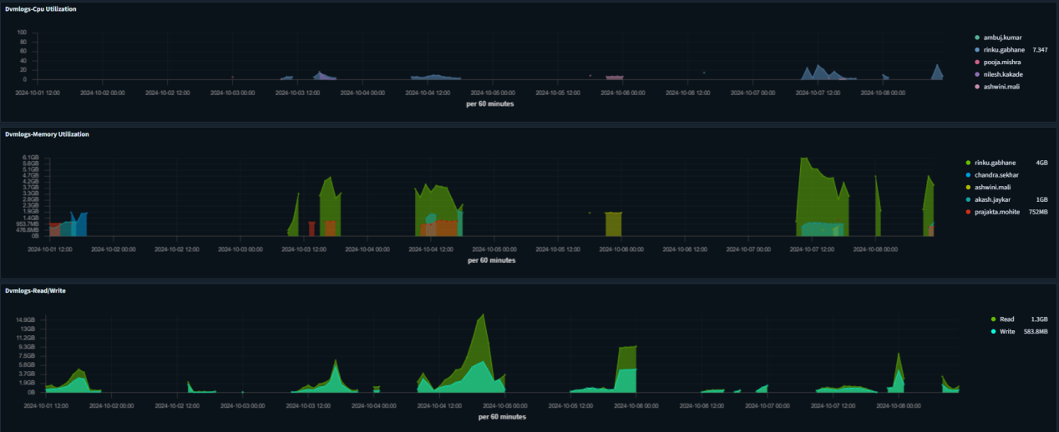Click ashwini.mali color dot in CPU legend
The height and width of the screenshot is (432, 1059).
(976, 86)
